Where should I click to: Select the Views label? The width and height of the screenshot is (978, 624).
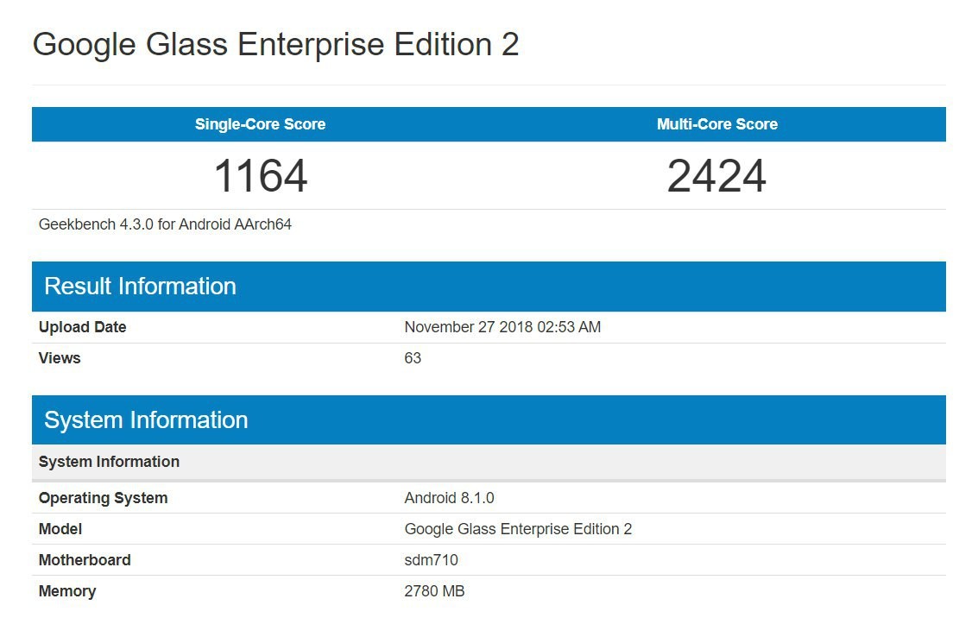[60, 358]
